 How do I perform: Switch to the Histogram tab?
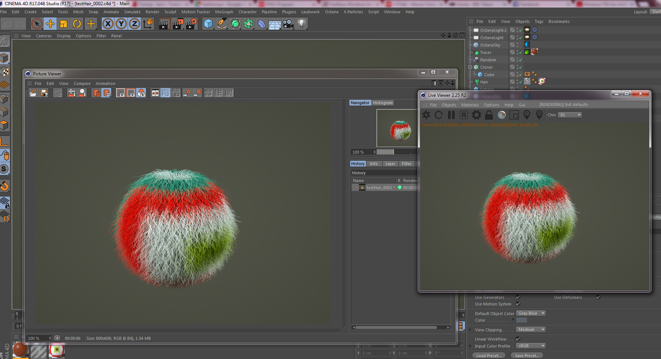pyautogui.click(x=383, y=103)
